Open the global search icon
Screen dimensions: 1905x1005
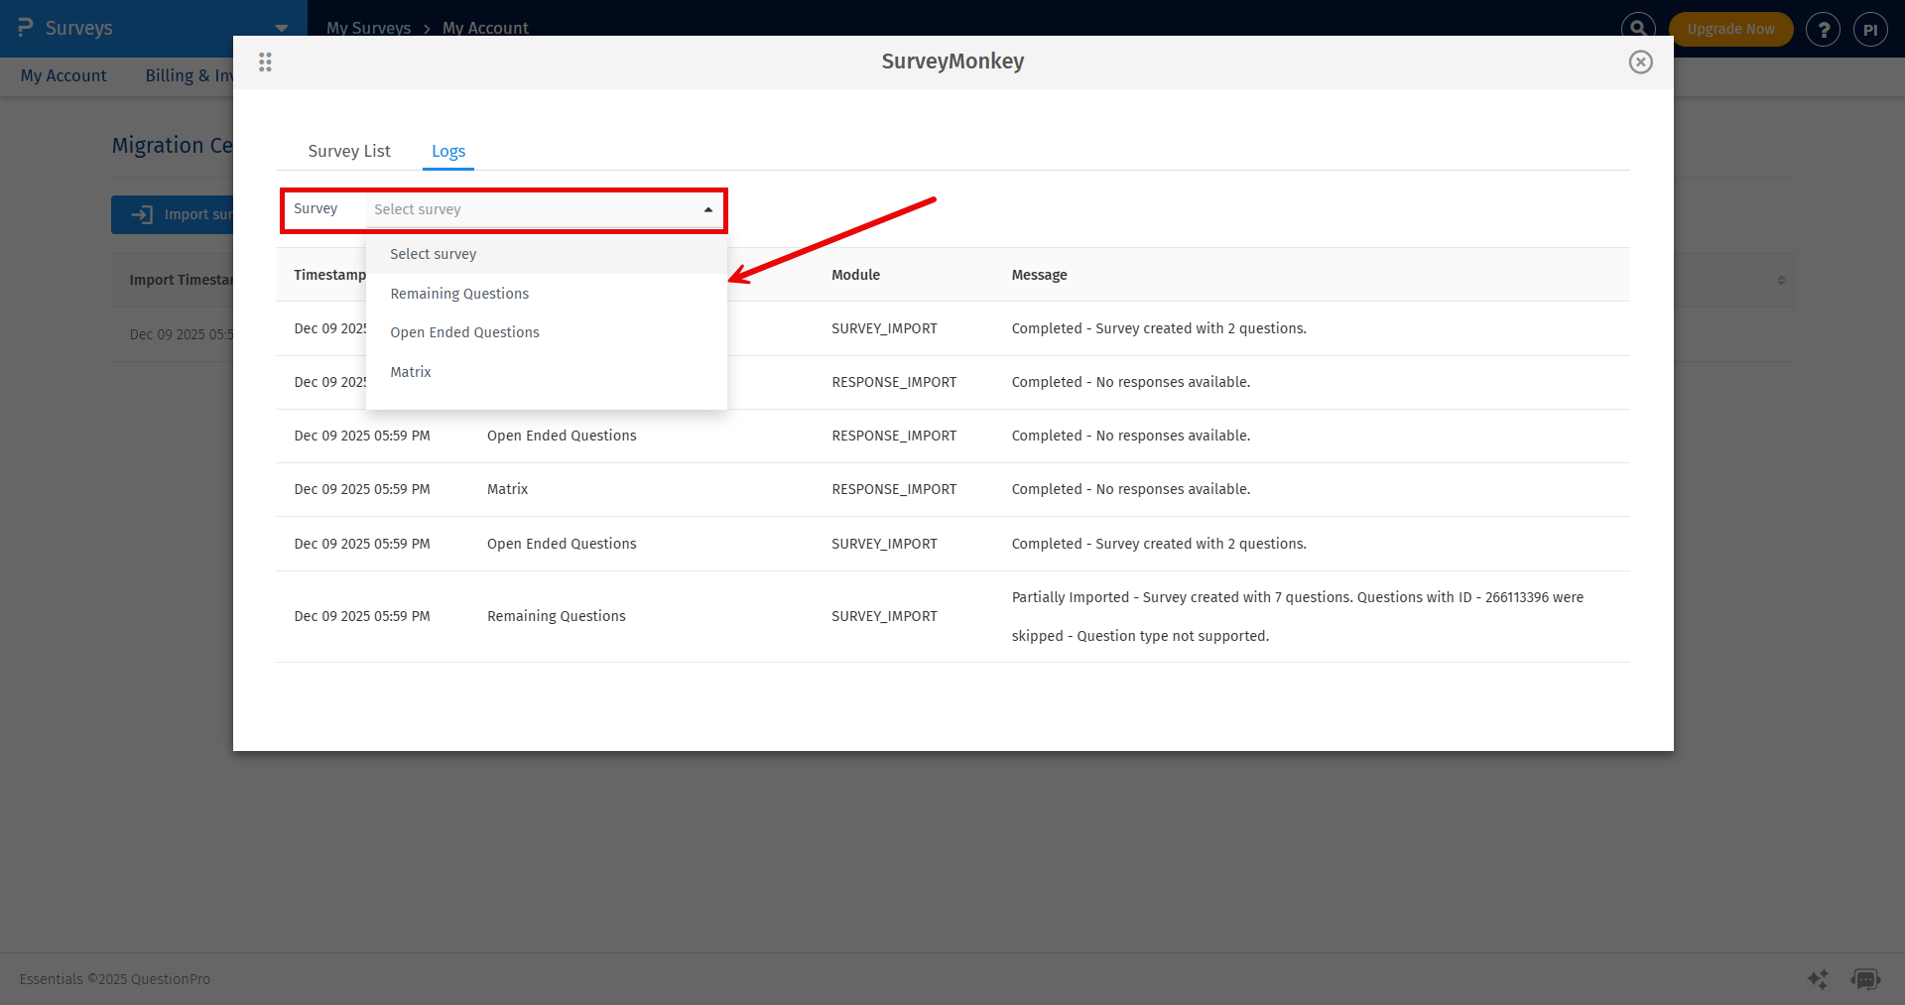point(1637,28)
